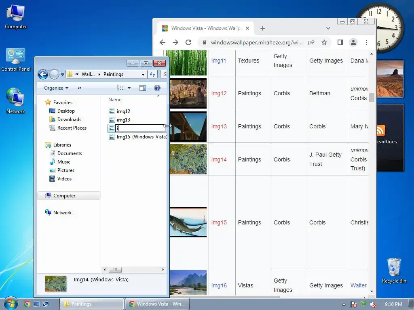Click the Explorer Forward arrow button
The height and width of the screenshot is (310, 414).
[54, 74]
